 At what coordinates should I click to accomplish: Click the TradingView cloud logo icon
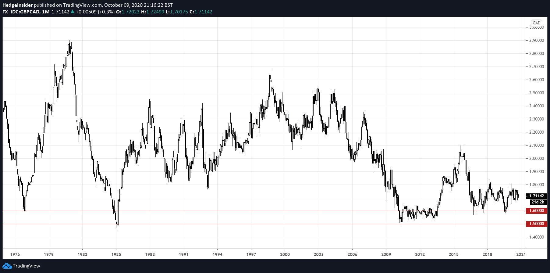[x=7, y=266]
